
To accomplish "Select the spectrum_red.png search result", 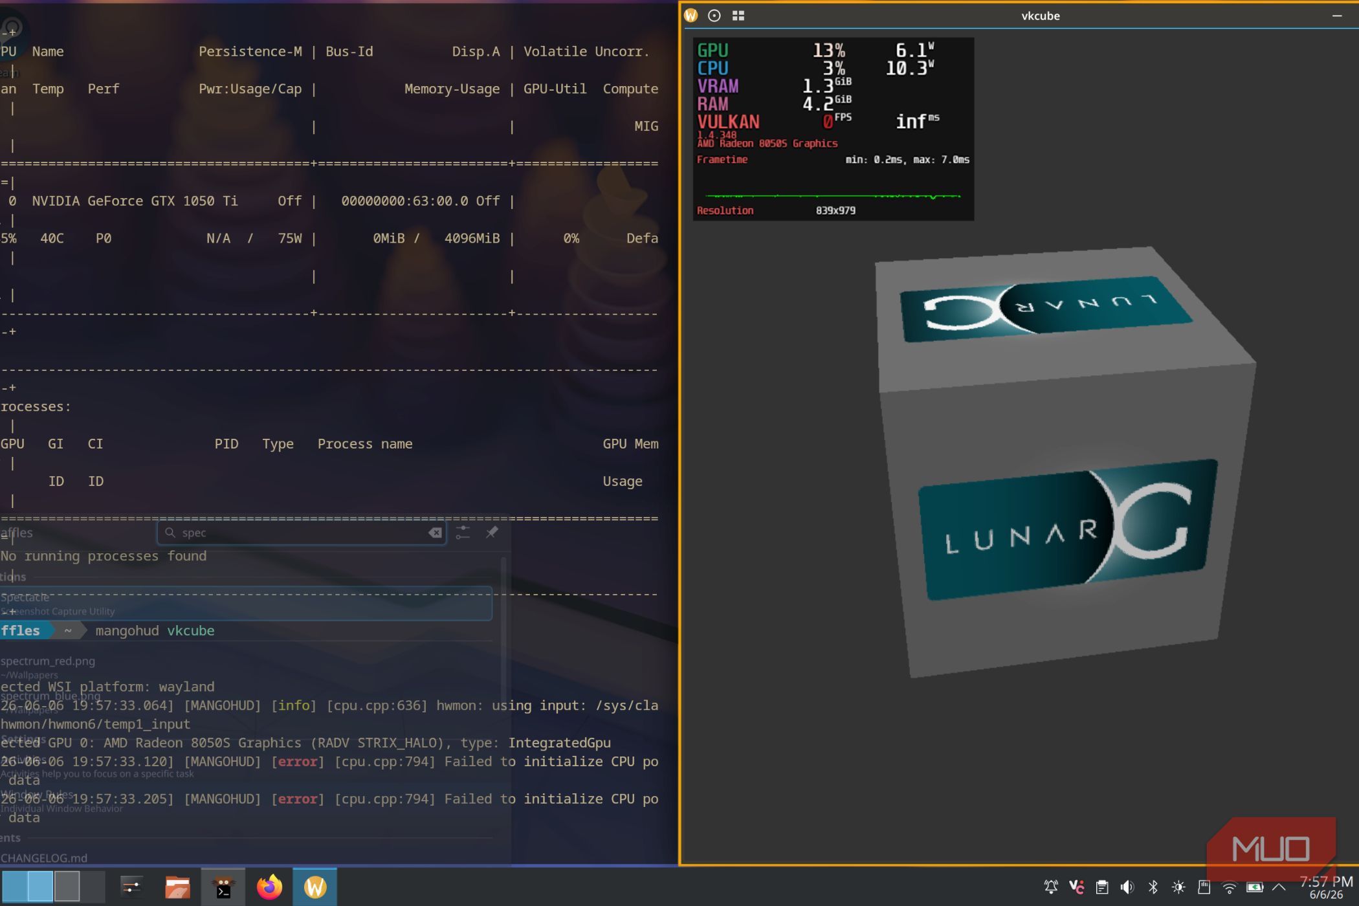I will pyautogui.click(x=246, y=667).
